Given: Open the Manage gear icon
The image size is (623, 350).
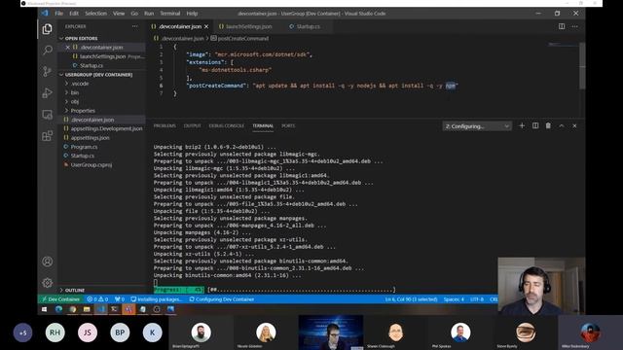Looking at the screenshot, I should pyautogui.click(x=48, y=283).
